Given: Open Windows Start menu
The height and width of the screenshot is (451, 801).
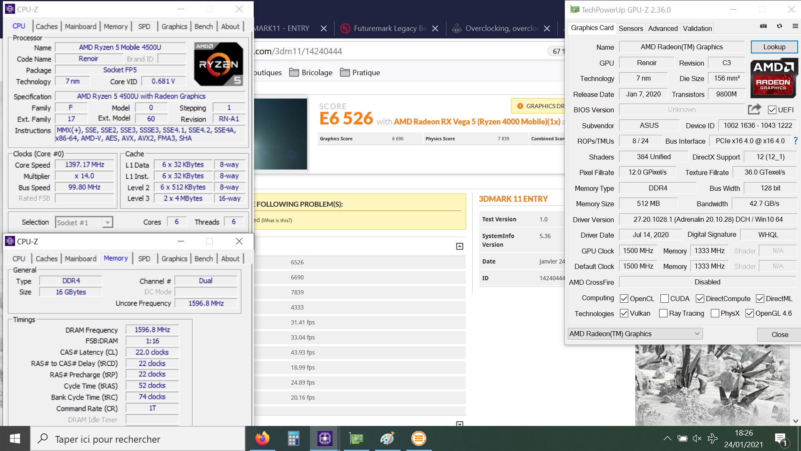Looking at the screenshot, I should click(x=15, y=438).
